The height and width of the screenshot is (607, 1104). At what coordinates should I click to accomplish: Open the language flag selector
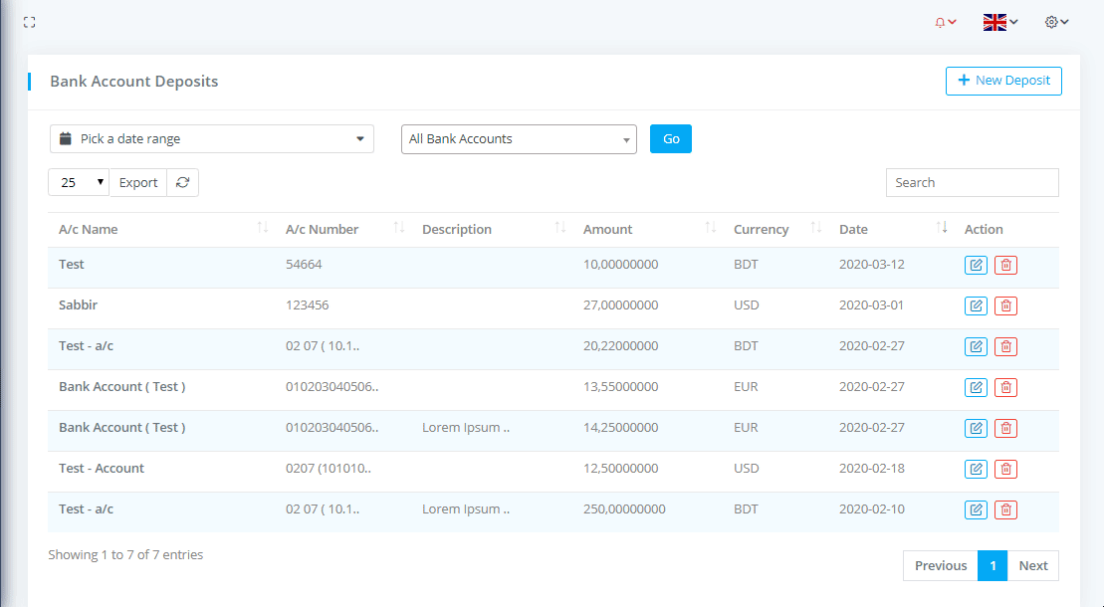pos(999,22)
